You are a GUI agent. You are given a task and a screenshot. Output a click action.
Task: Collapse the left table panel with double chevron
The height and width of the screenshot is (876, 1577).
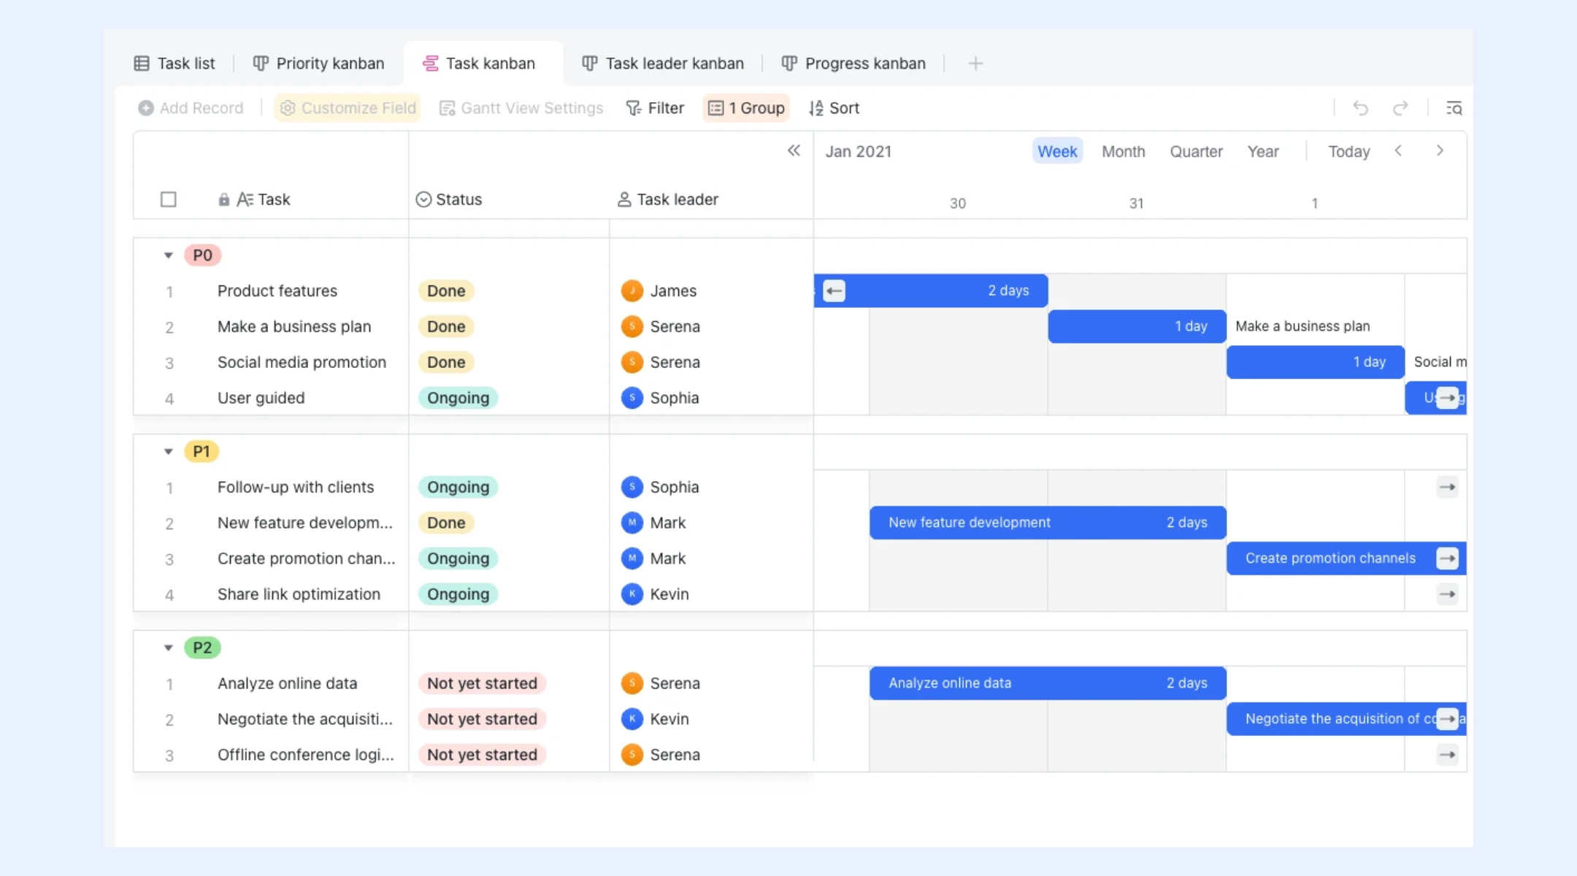coord(794,150)
